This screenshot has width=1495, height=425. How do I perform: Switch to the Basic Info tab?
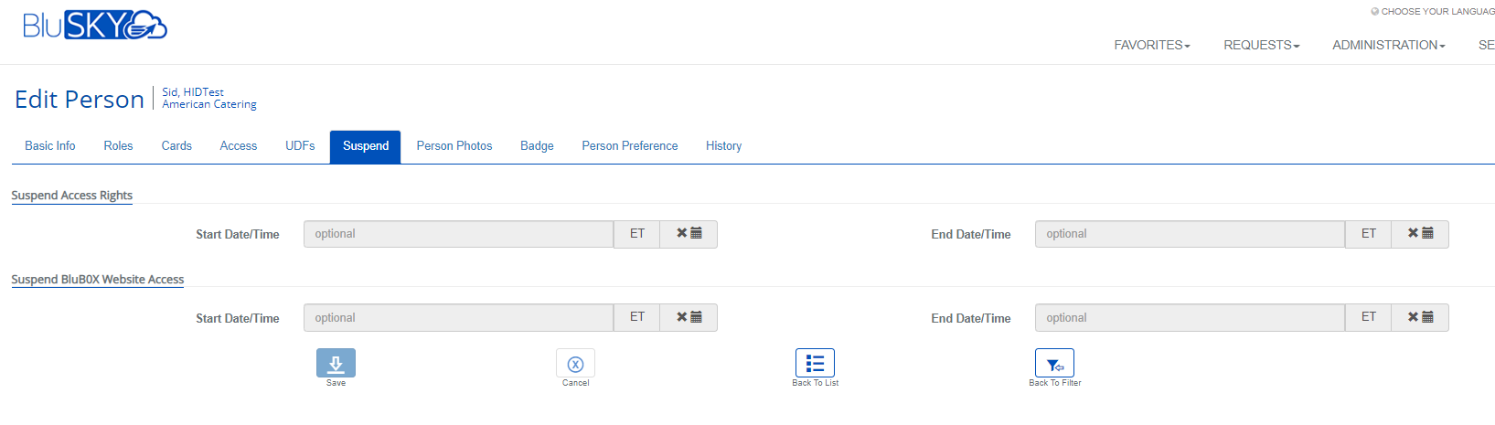[50, 146]
